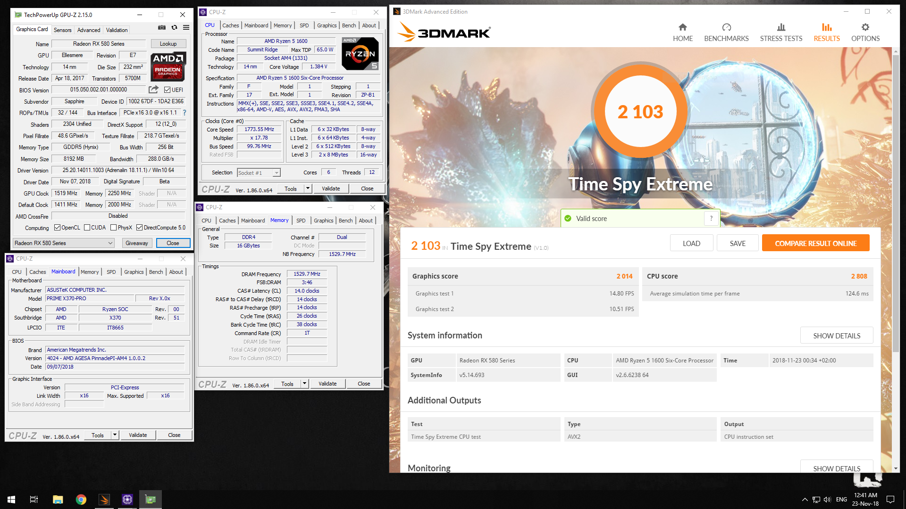Image resolution: width=906 pixels, height=509 pixels.
Task: Click the 2 103 score circle
Action: point(640,112)
